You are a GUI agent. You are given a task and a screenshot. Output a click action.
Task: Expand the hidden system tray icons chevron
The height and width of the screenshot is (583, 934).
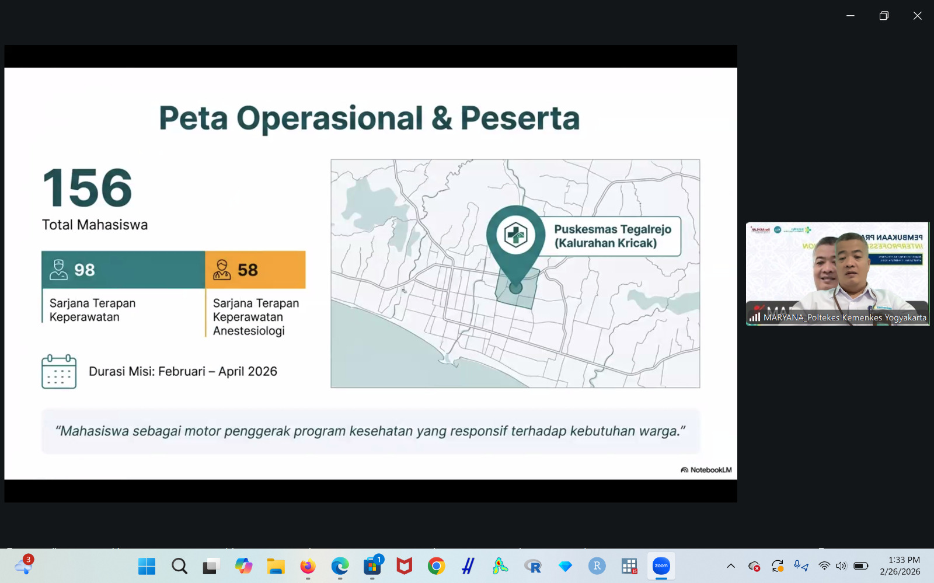pyautogui.click(x=731, y=566)
